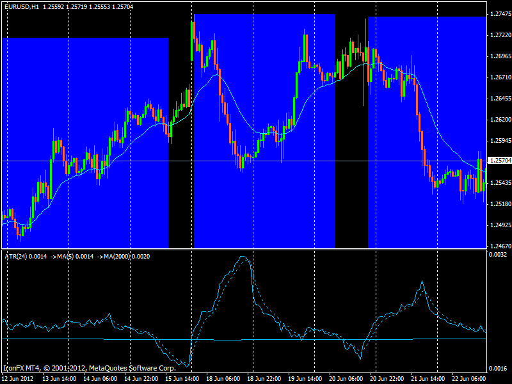Viewport: 512px width, 384px height.
Task: Click the 1.27475 price axis label
Action: (499, 14)
